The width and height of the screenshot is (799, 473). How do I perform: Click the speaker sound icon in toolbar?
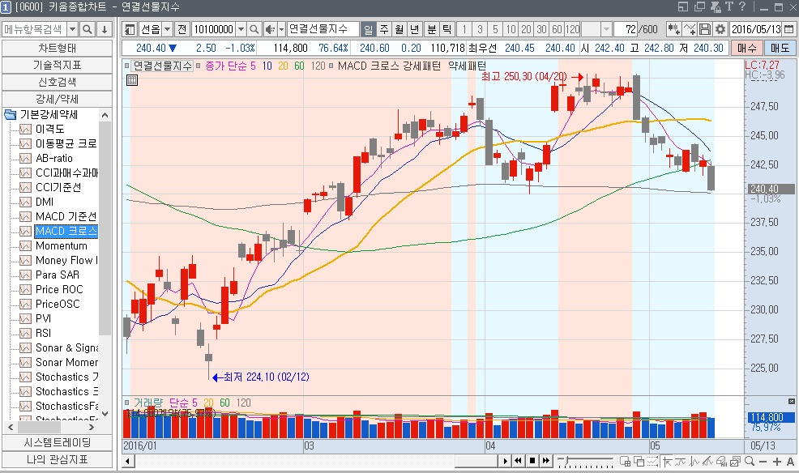[271, 29]
